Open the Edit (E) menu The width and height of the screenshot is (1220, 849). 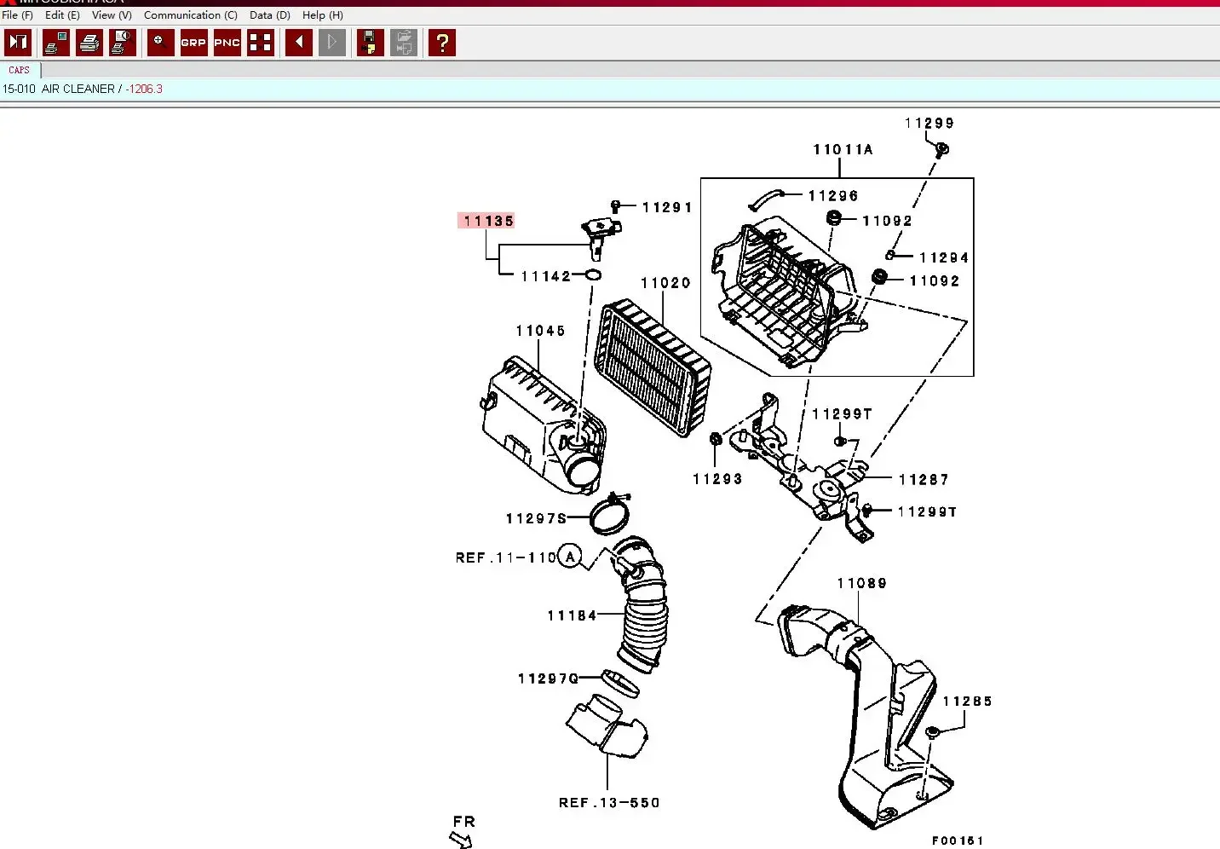point(62,15)
